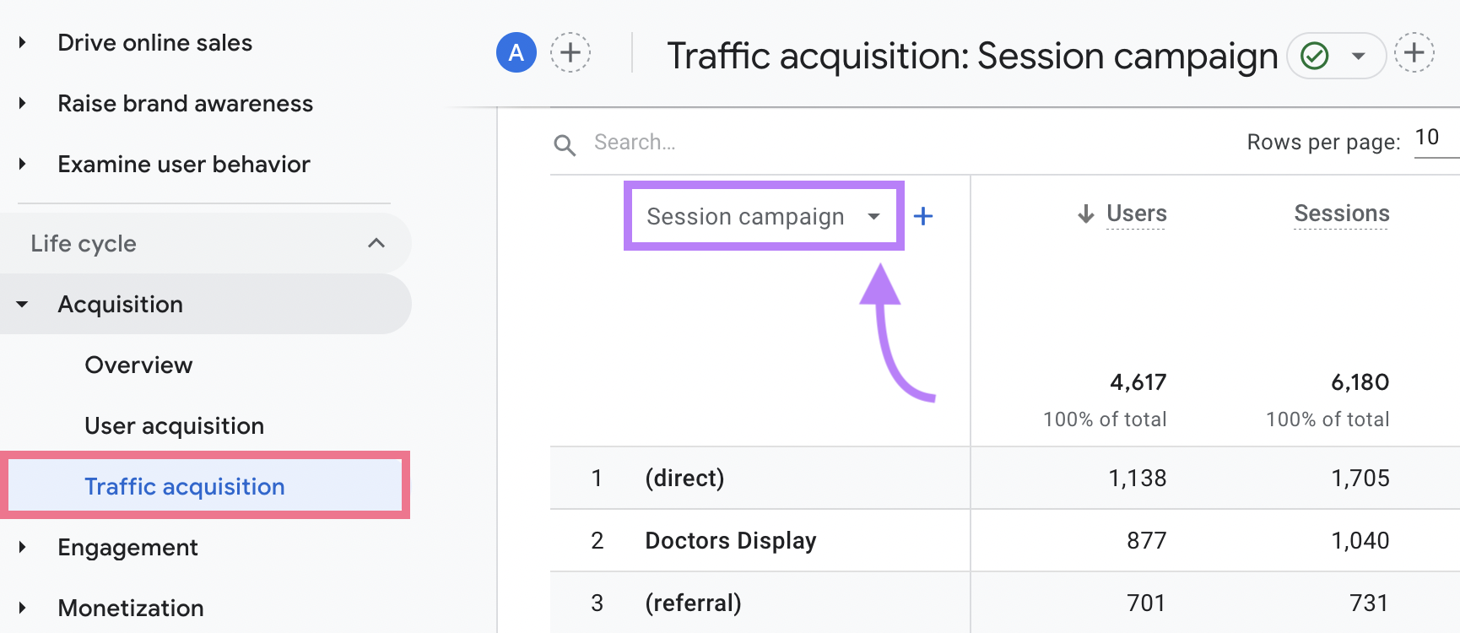The height and width of the screenshot is (633, 1460).
Task: Select Traffic acquisition in the sidebar
Action: [x=184, y=486]
